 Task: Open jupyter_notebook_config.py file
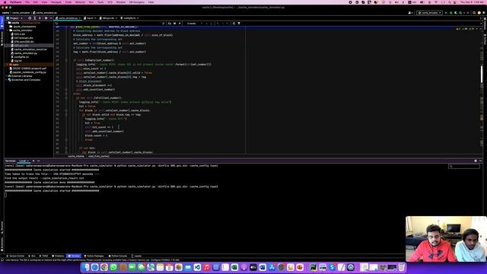tap(29, 72)
